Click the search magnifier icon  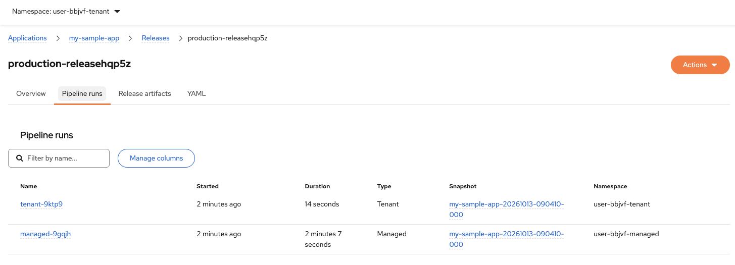(20, 158)
